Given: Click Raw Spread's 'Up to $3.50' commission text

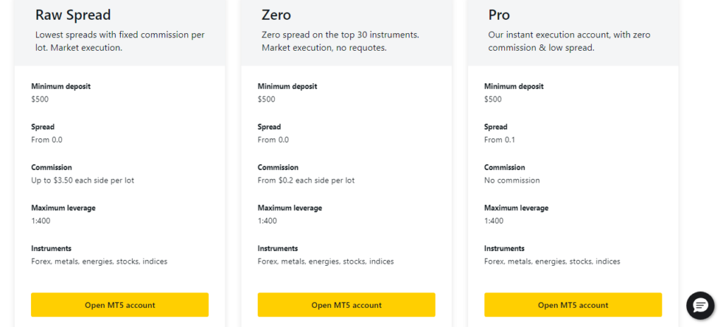Looking at the screenshot, I should pos(83,180).
